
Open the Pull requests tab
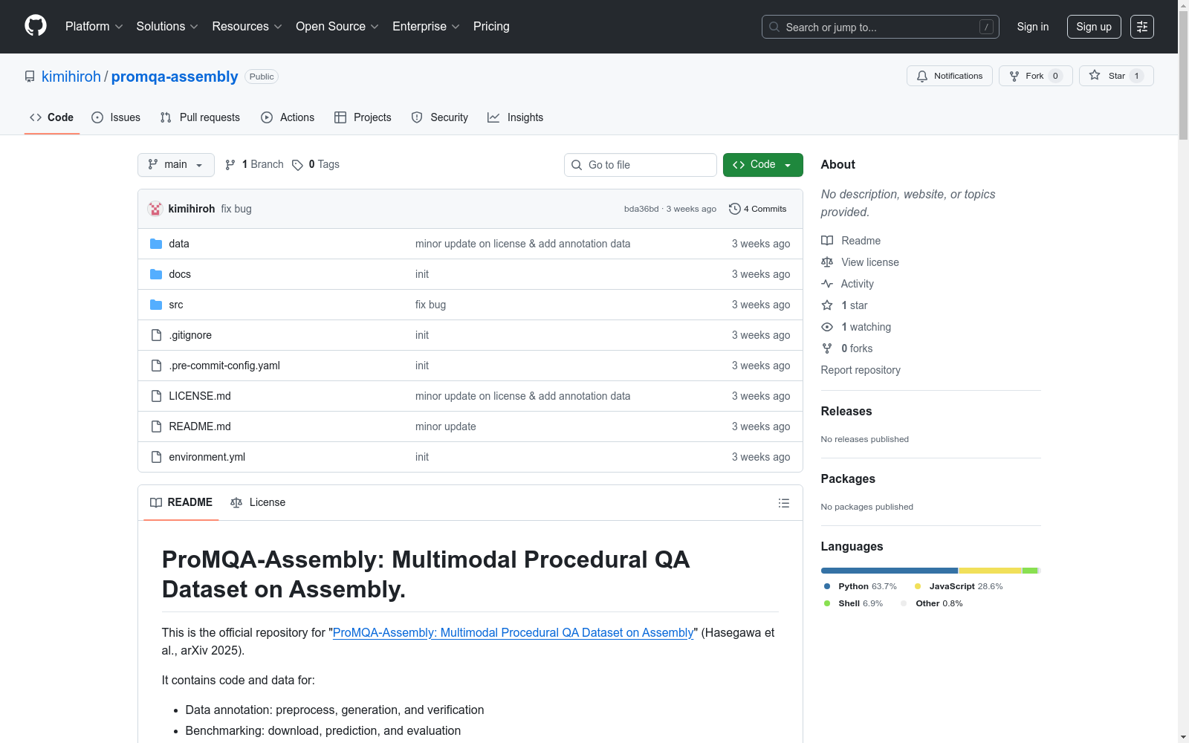click(200, 117)
